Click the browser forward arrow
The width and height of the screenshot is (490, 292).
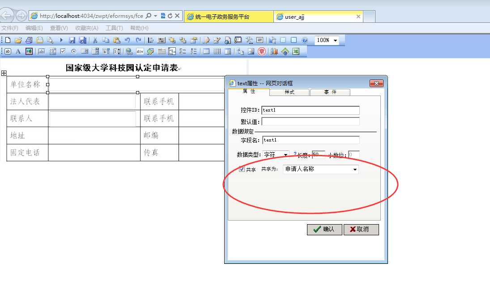click(x=21, y=16)
